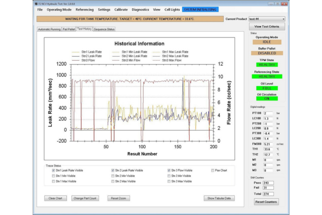Enable Stn 1 Min Visible checkbox
The width and height of the screenshot is (322, 215).
click(x=53, y=176)
